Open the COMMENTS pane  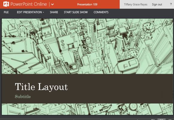(101, 12)
